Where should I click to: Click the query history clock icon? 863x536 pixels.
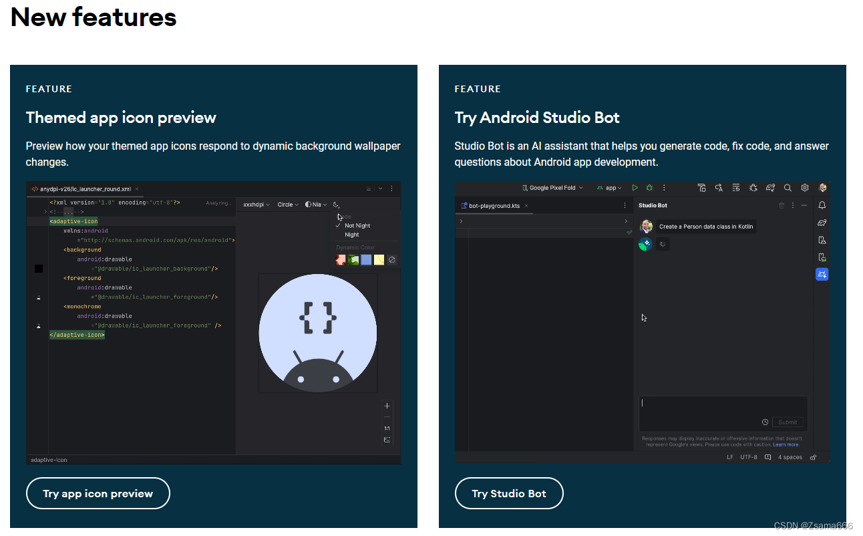[x=765, y=422]
